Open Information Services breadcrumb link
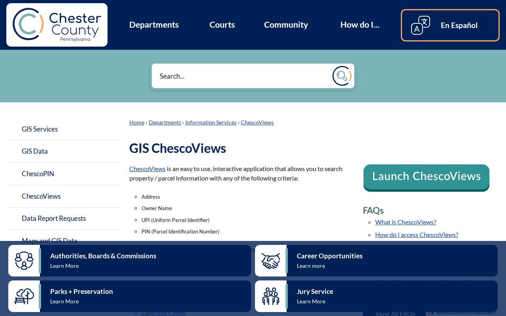Screen dimensions: 506x316 211,122
